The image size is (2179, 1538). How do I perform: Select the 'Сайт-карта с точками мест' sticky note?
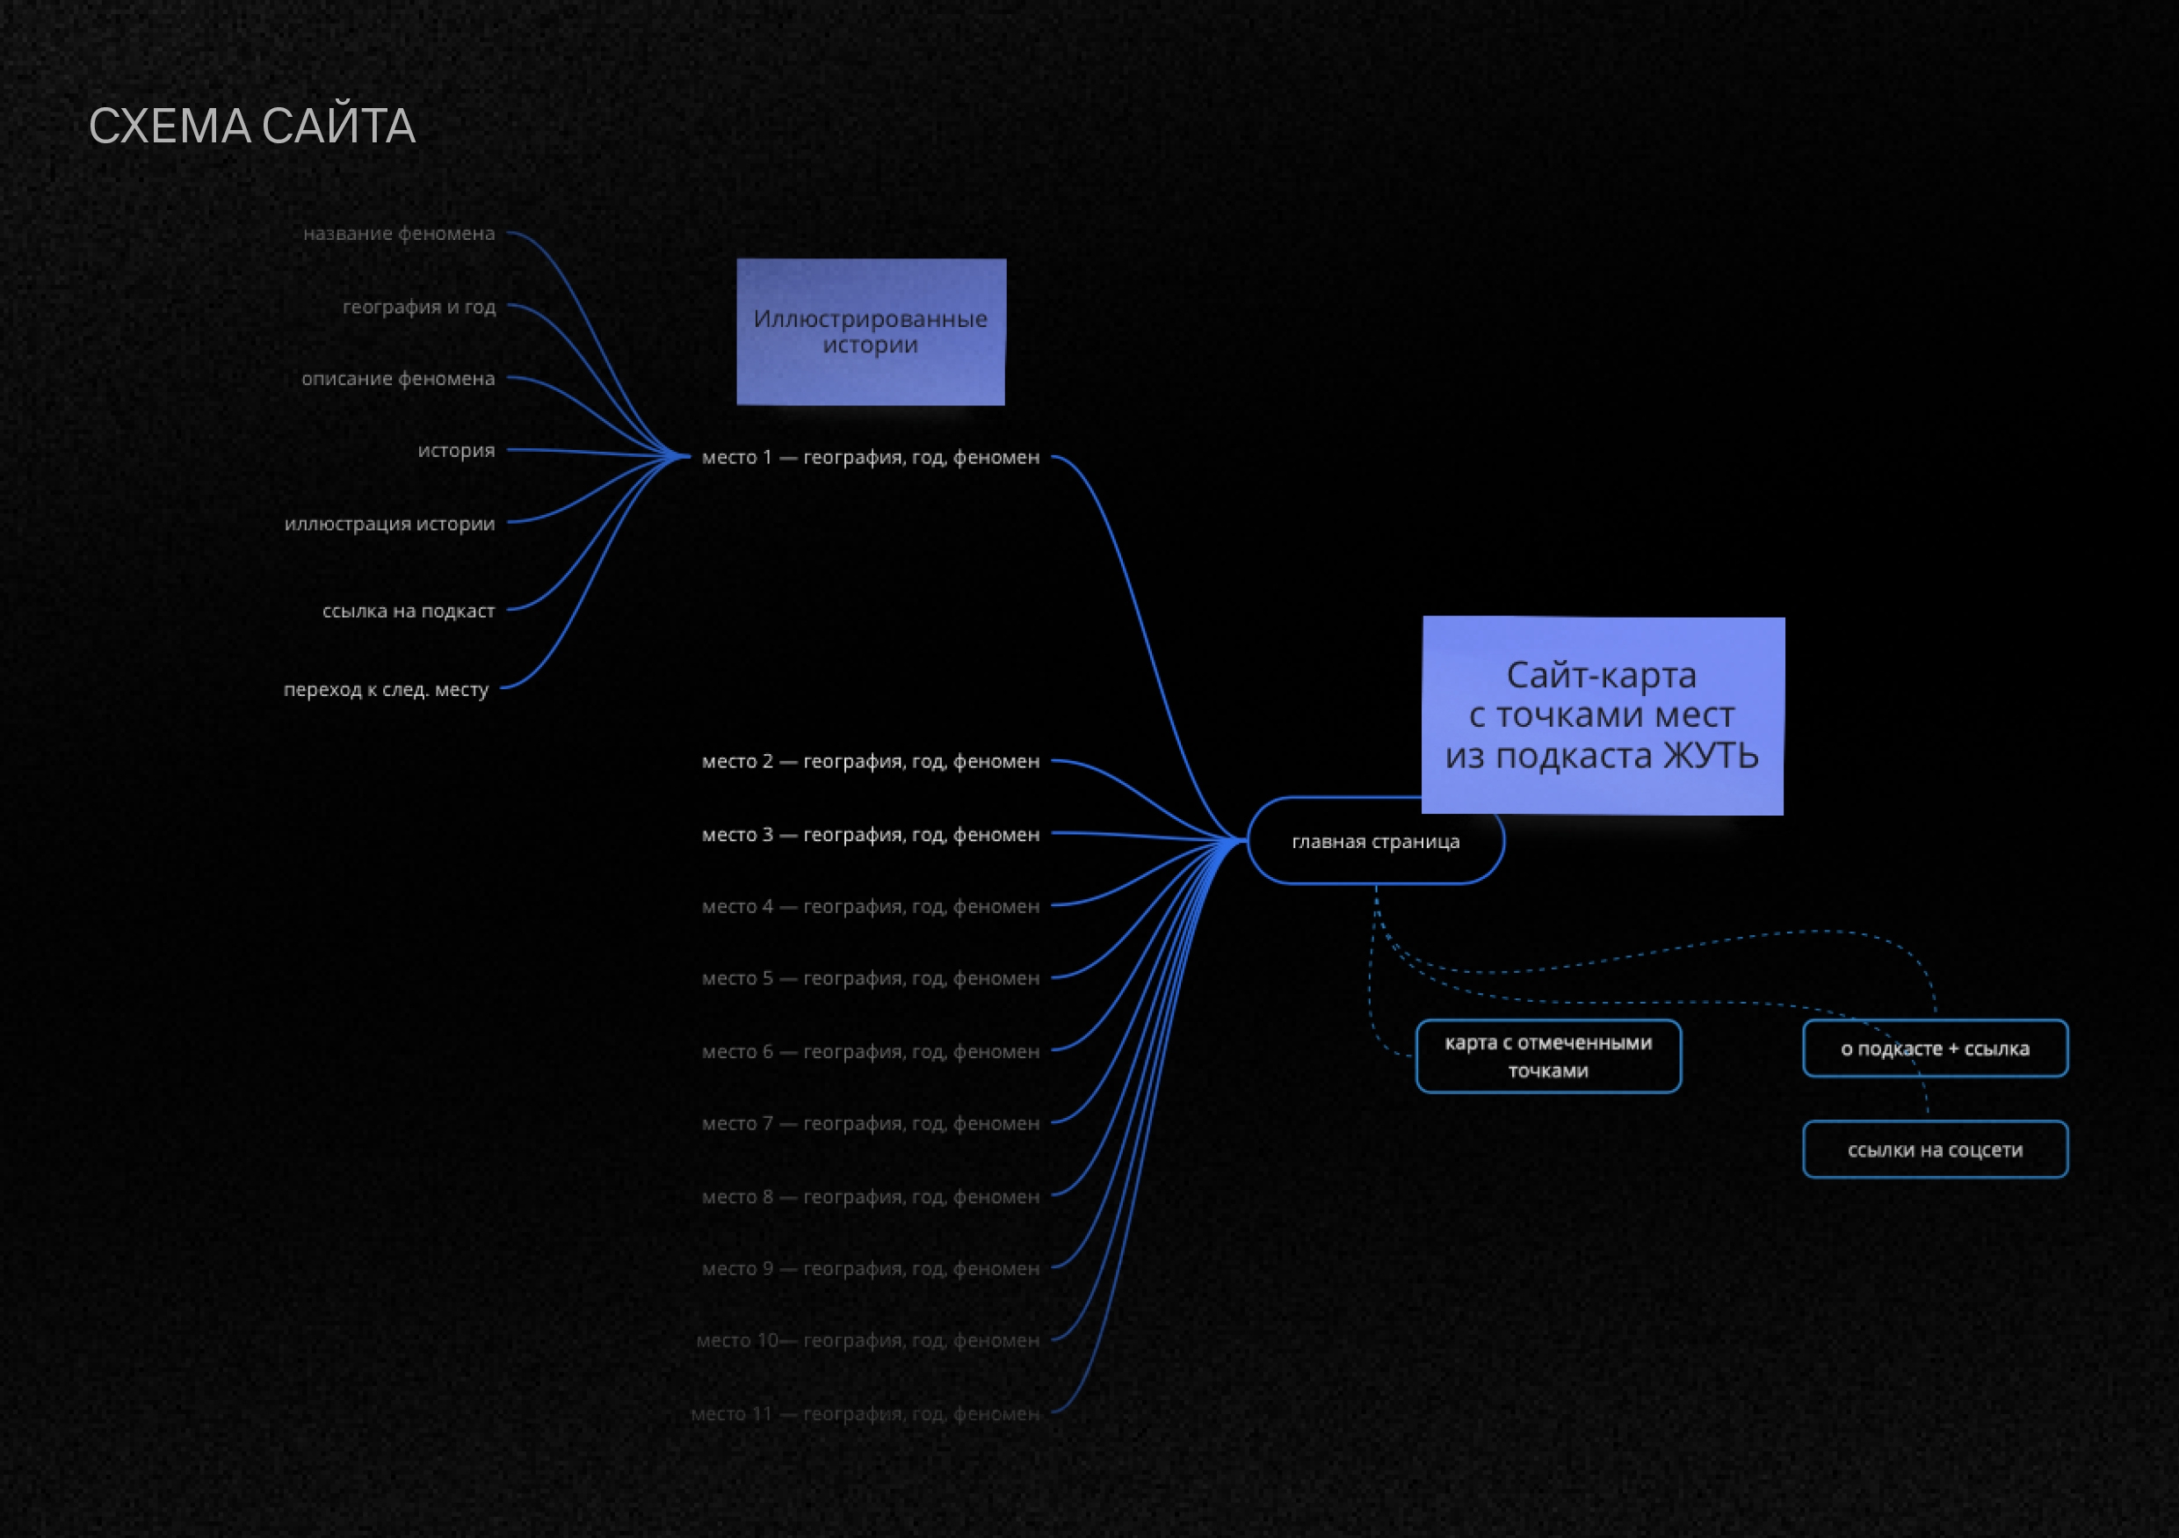(x=1602, y=716)
